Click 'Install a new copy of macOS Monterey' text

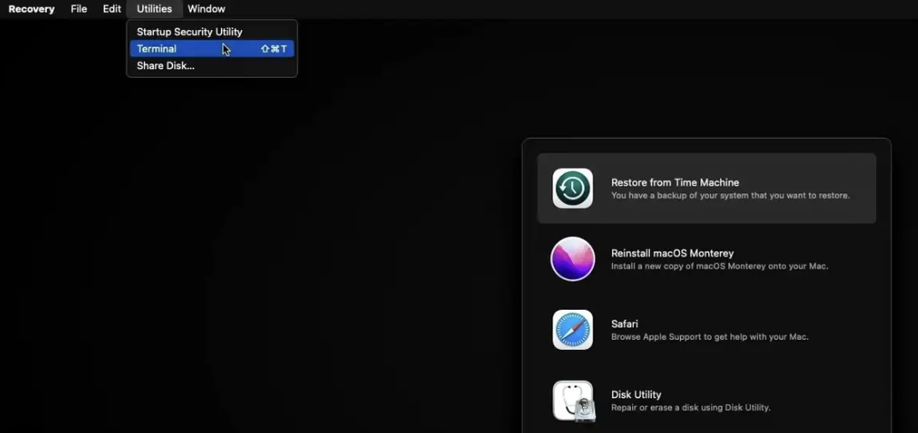pyautogui.click(x=719, y=266)
